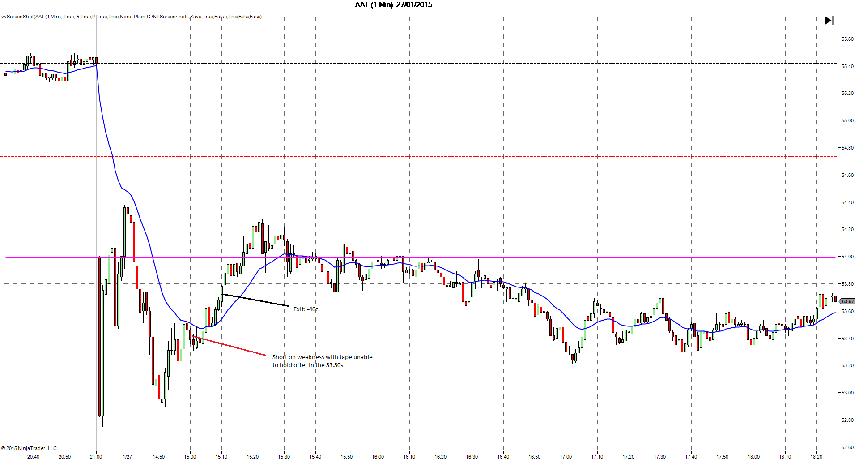The height and width of the screenshot is (463, 859).
Task: Click the 53.40 price axis label
Action: click(x=847, y=339)
